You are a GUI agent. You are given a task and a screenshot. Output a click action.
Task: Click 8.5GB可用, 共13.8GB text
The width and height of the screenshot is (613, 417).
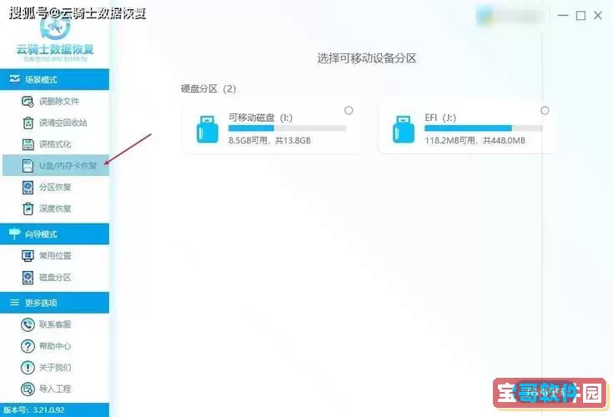click(x=269, y=141)
